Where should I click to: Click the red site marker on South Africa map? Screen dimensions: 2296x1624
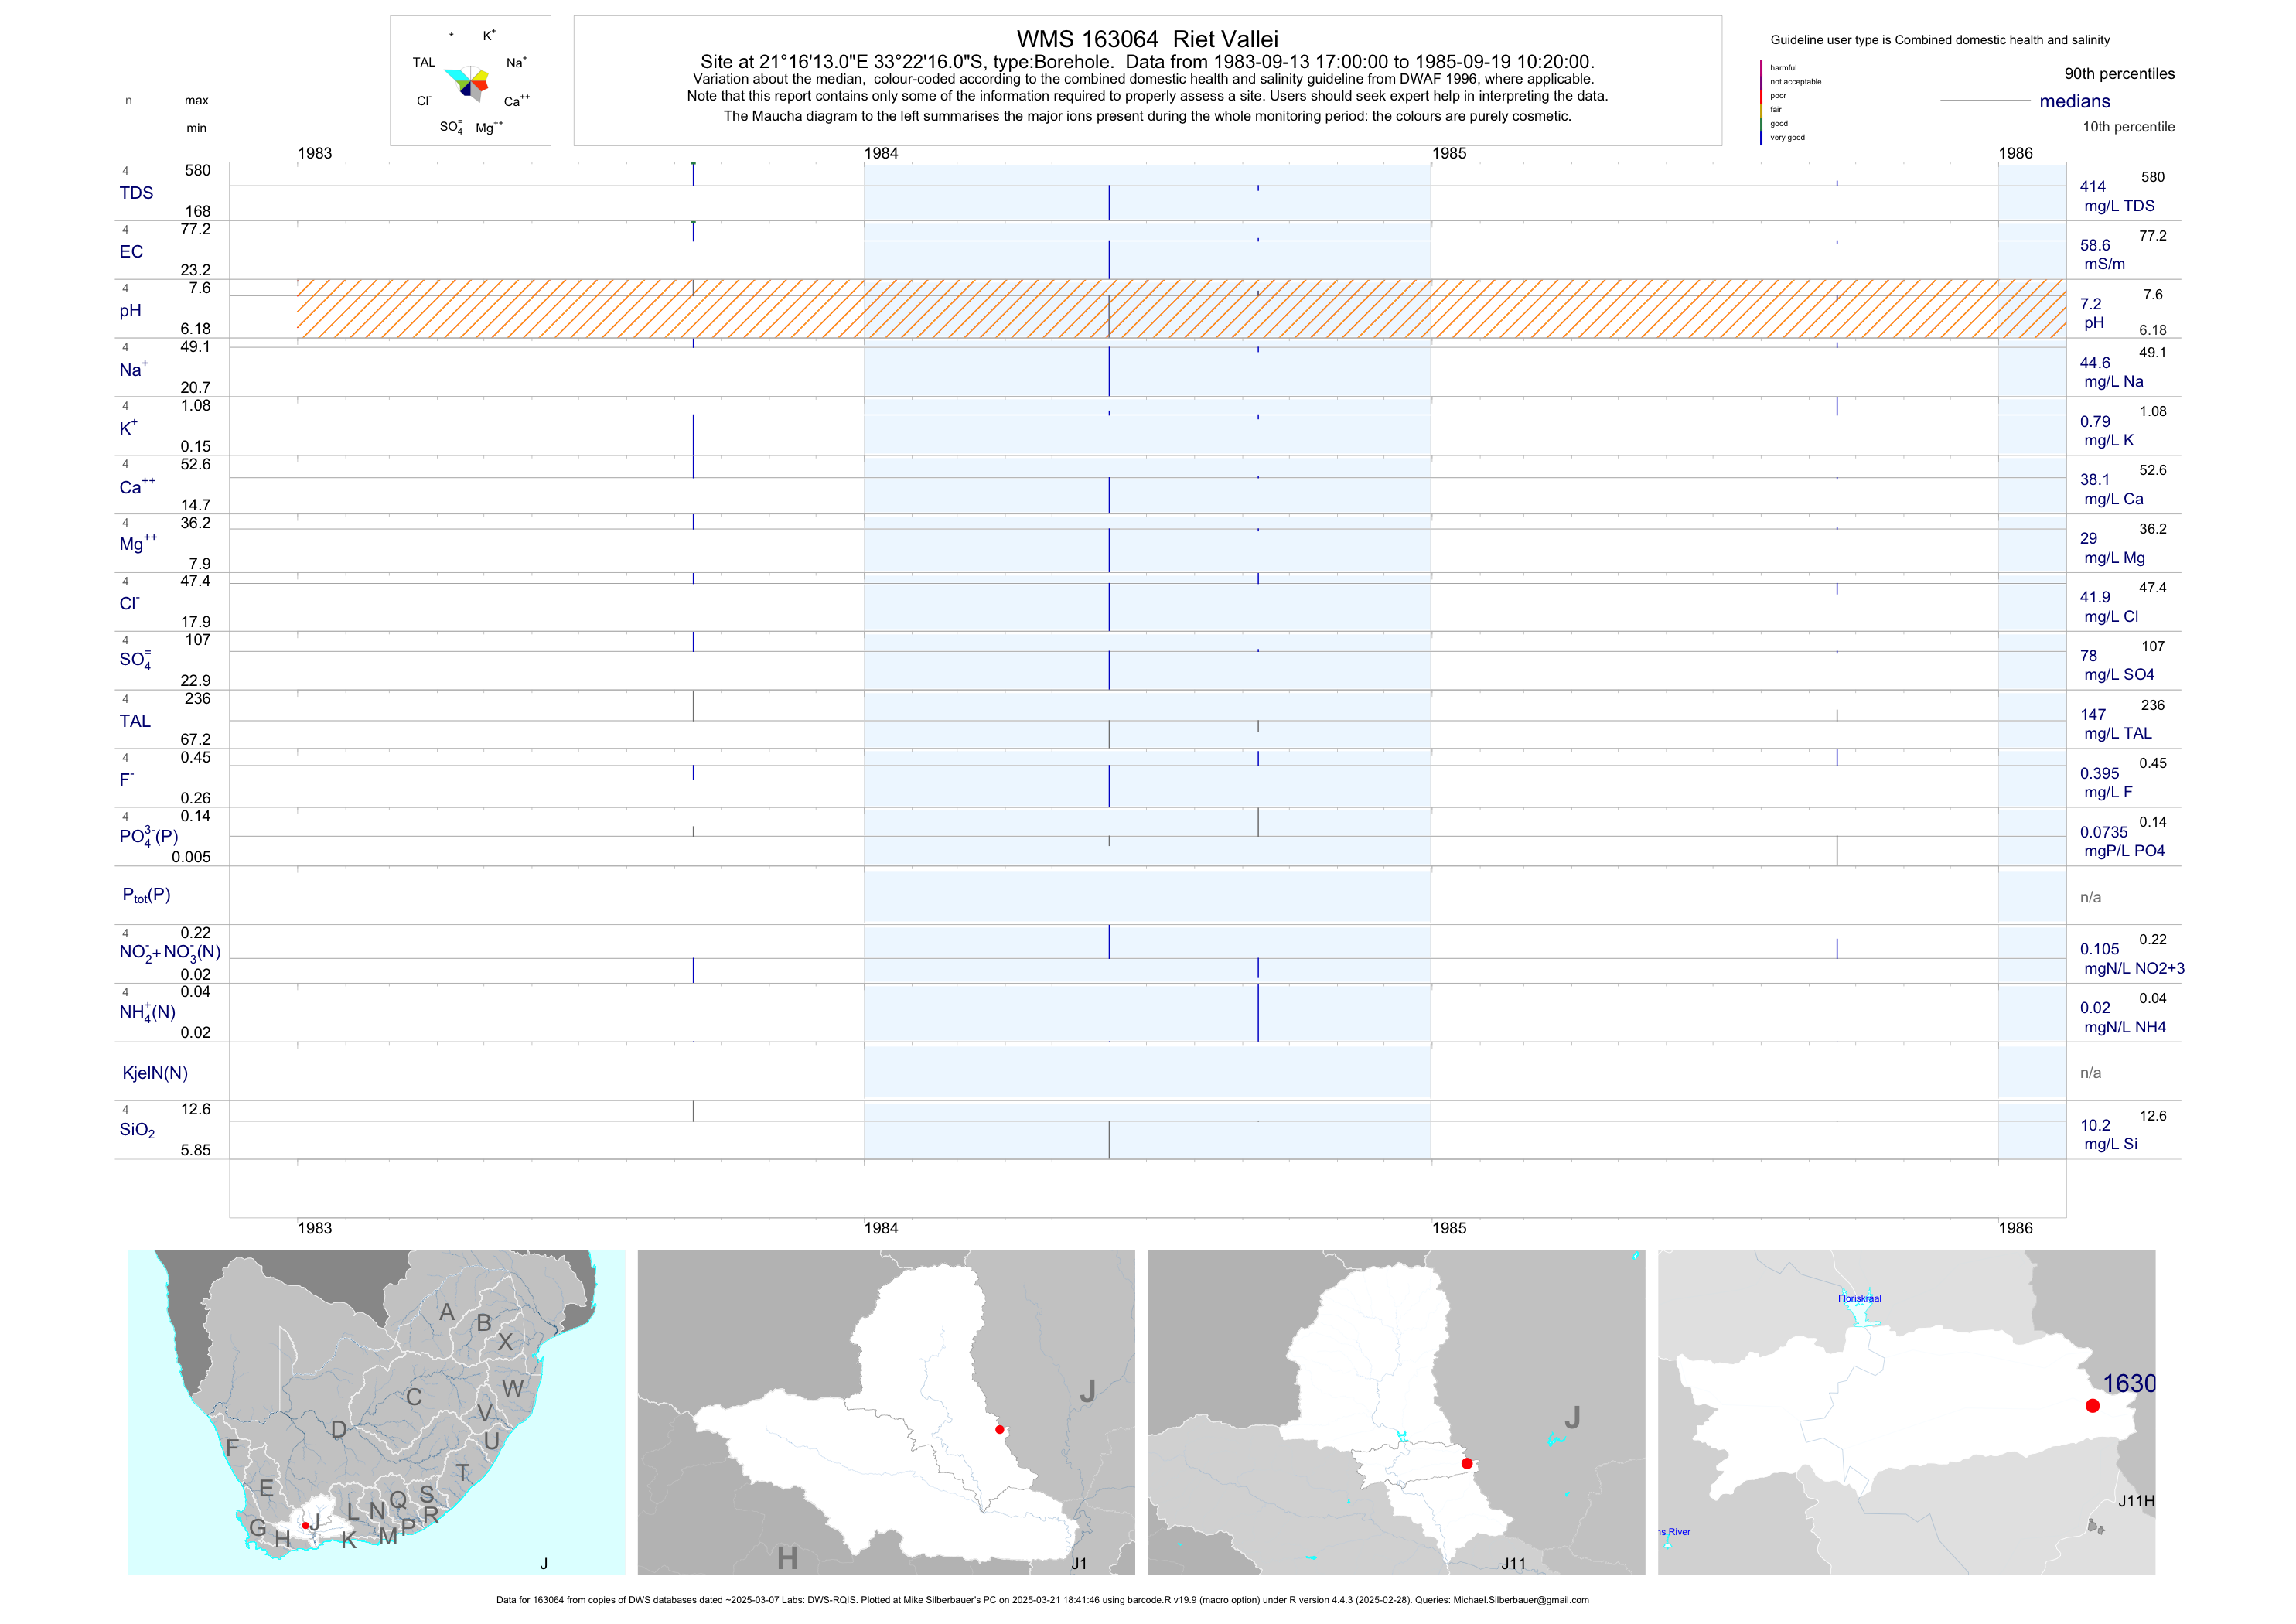pos(306,1525)
